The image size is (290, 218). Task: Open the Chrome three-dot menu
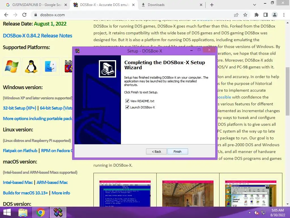coord(284,15)
